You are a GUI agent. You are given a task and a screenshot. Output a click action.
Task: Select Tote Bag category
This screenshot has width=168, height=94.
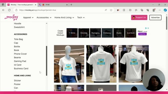click(x=18, y=39)
